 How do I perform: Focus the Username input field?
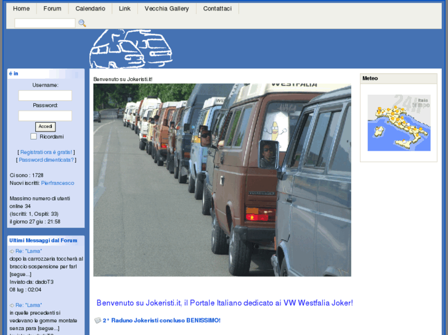[45, 95]
